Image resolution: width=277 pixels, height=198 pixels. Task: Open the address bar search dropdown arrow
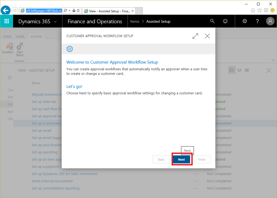coord(69,11)
